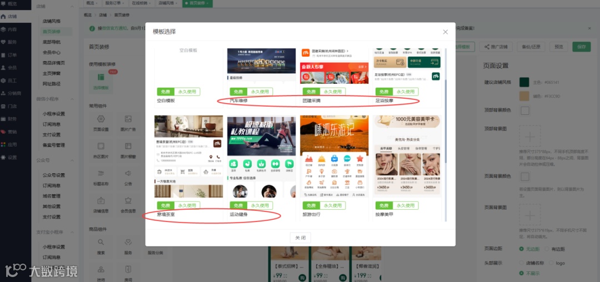
Task: Click the 选择模板 template icon under 使用模板装修
Action: 101,82
